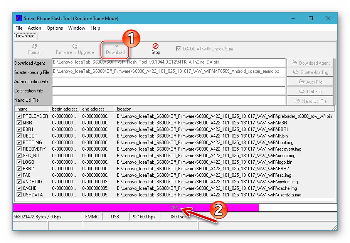Click the 568921472 Bytes / 0 Bps status

point(47,217)
